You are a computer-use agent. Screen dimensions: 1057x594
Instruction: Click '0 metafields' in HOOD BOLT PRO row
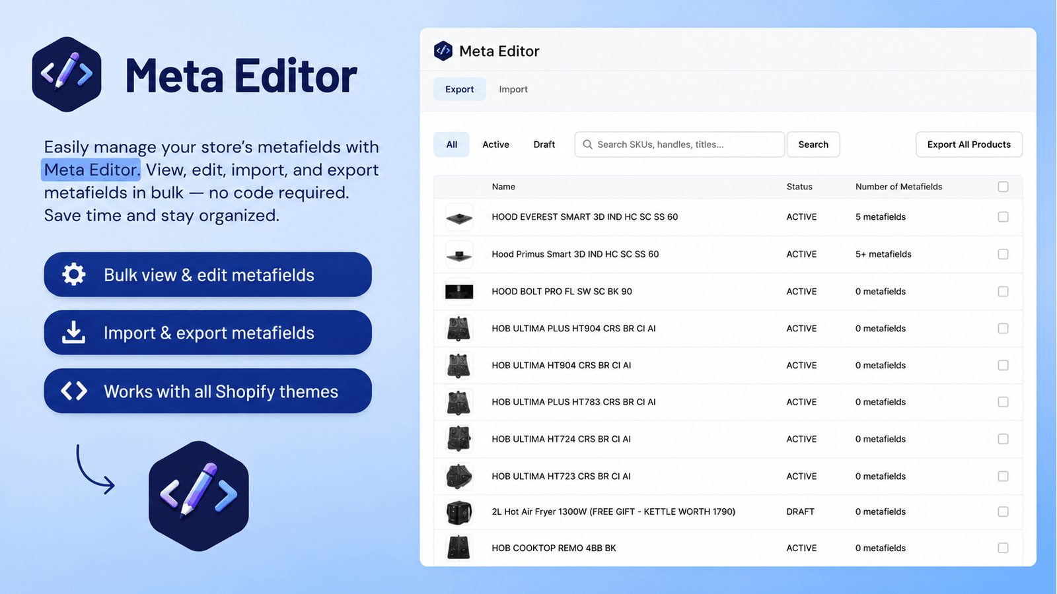click(x=881, y=291)
